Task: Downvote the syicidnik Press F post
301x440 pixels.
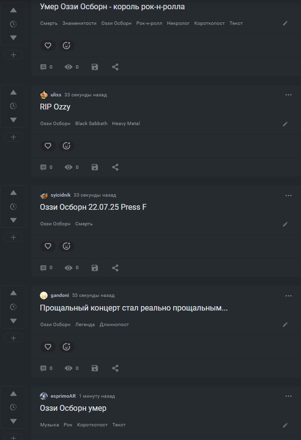Action: click(x=14, y=220)
